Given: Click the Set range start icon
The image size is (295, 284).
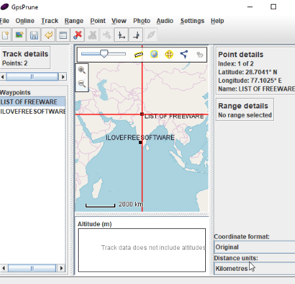Looking at the screenshot, I should click(x=121, y=35).
